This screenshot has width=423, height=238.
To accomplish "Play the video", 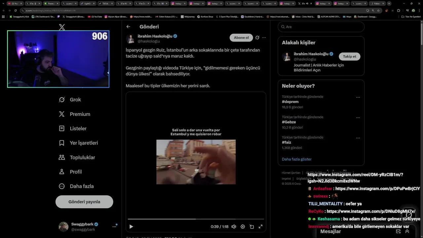I will (131, 226).
